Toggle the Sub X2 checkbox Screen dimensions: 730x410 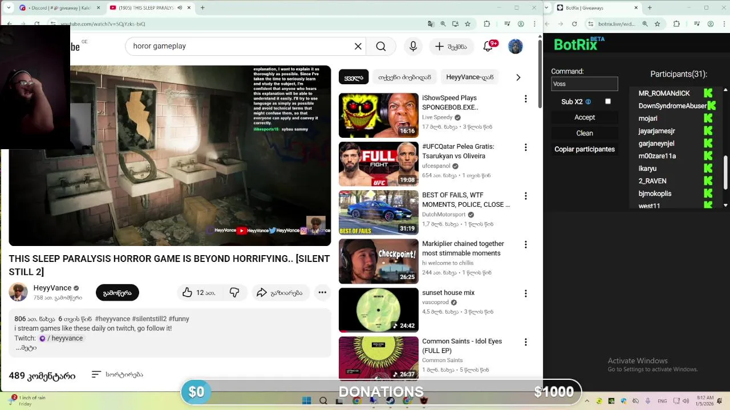tap(608, 101)
